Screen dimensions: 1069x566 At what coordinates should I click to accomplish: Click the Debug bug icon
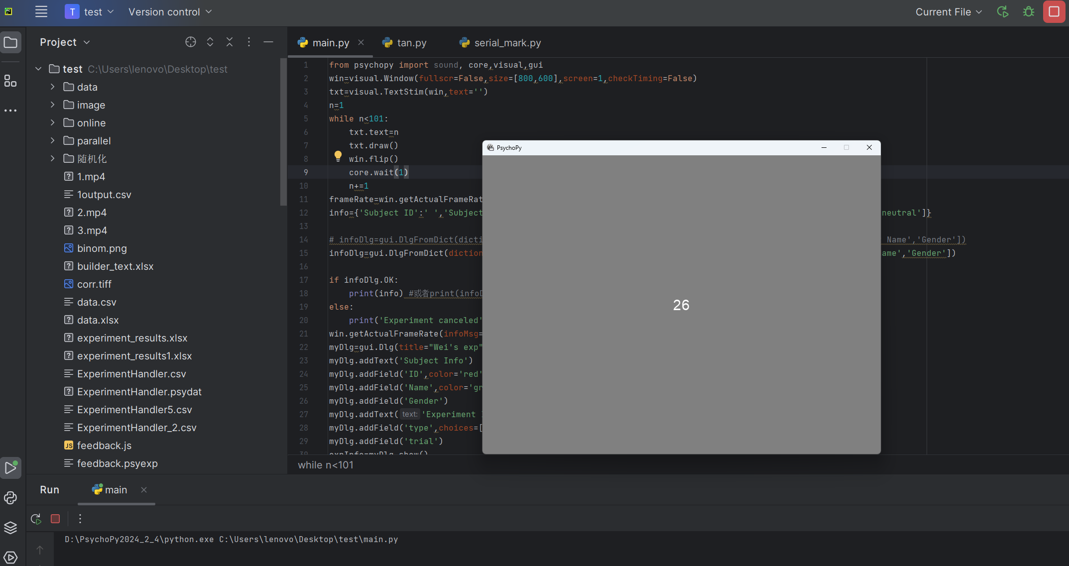click(1028, 12)
